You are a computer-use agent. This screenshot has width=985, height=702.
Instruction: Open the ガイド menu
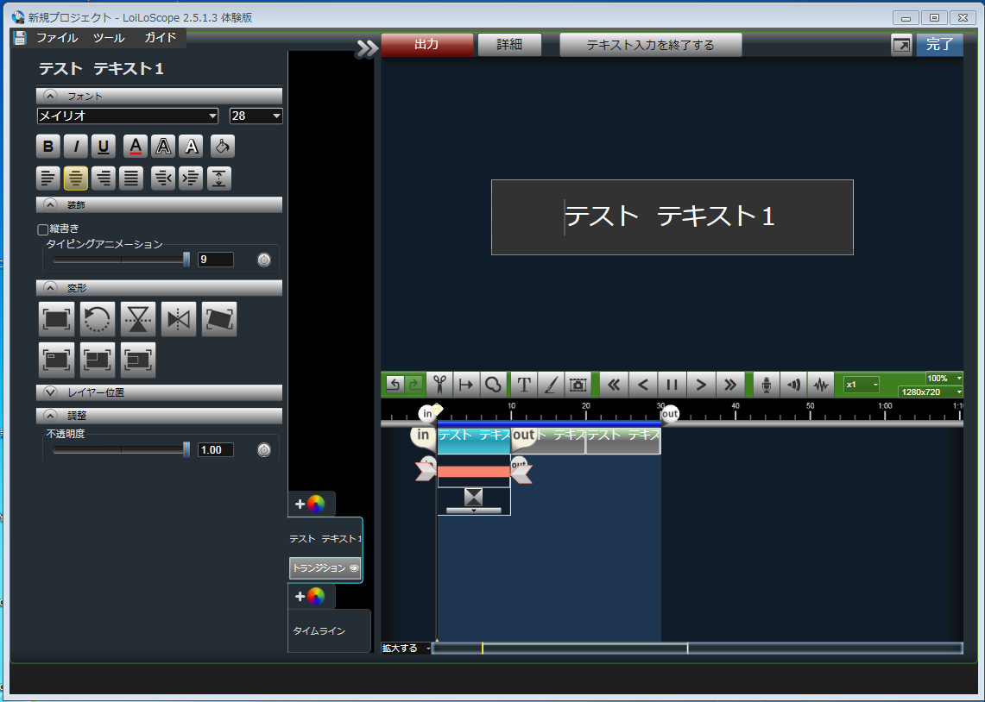pyautogui.click(x=161, y=38)
